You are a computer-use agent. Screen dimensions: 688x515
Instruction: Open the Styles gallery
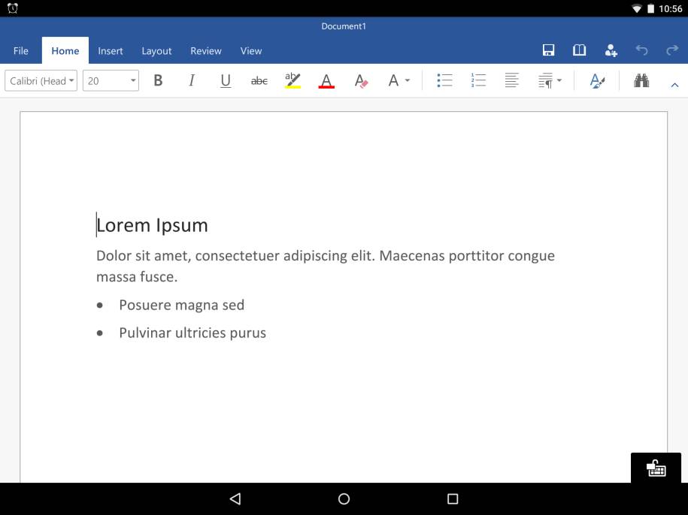point(597,80)
